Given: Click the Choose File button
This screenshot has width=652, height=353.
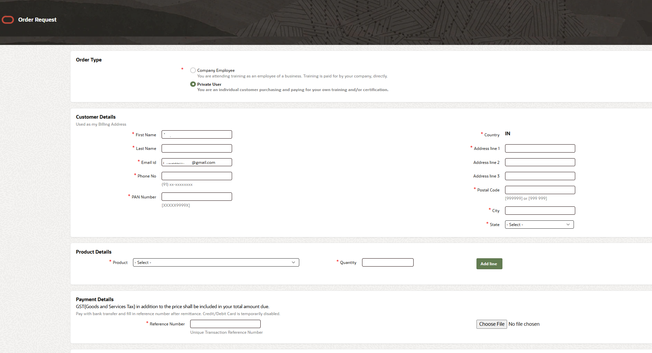Looking at the screenshot, I should [x=491, y=324].
